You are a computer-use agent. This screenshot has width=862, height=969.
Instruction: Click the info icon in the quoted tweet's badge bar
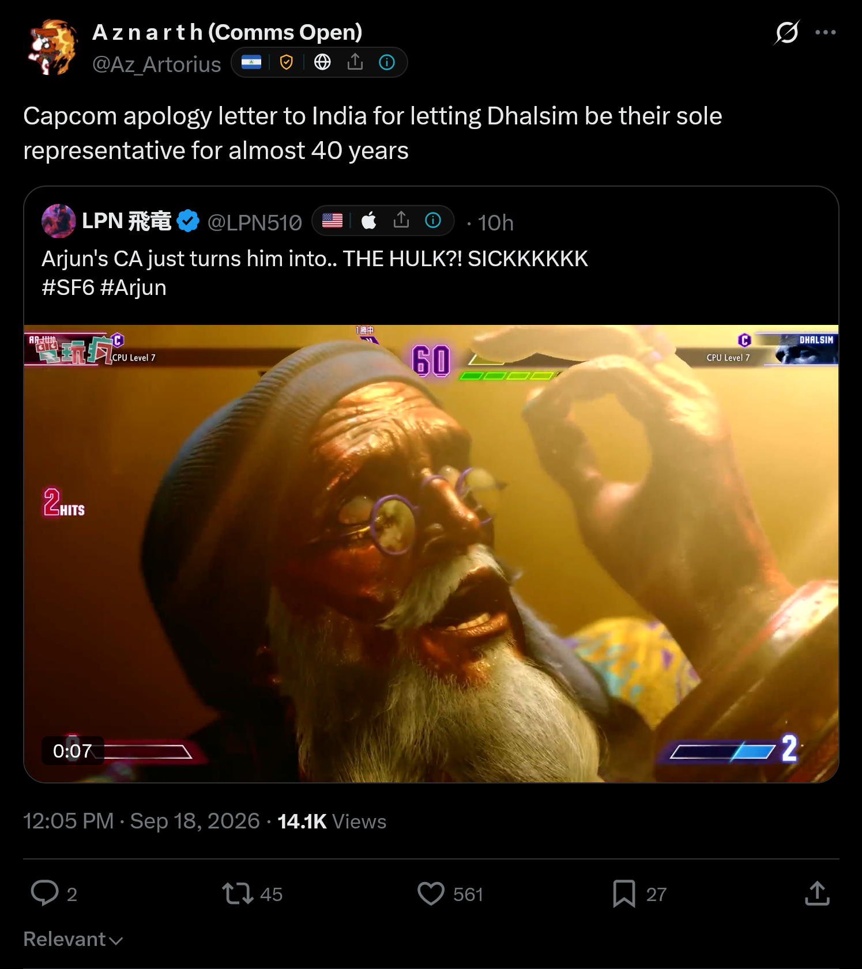pyautogui.click(x=433, y=221)
